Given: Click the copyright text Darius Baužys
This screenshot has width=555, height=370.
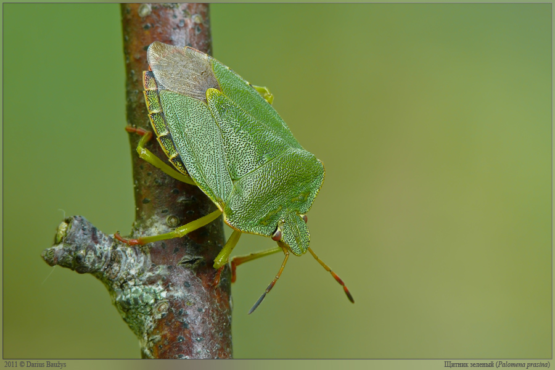Looking at the screenshot, I should [x=46, y=364].
